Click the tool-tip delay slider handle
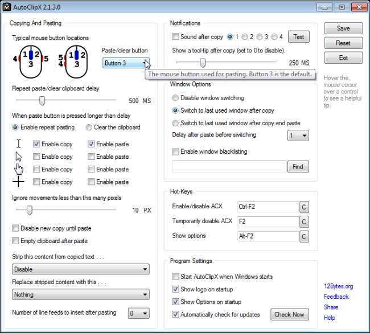 click(203, 63)
